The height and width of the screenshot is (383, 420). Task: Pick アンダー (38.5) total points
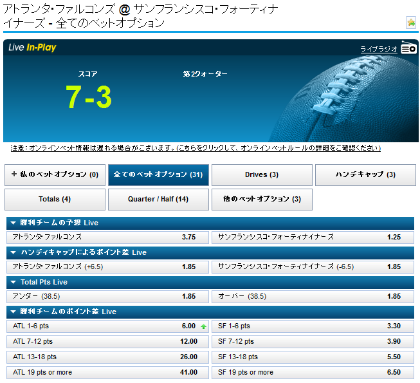click(107, 296)
